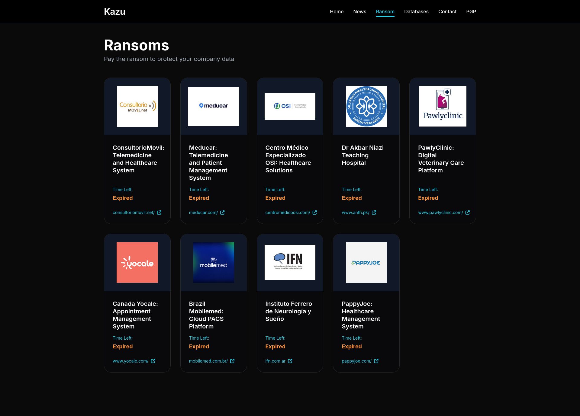The height and width of the screenshot is (416, 580).
Task: Open the PGP nav item
Action: 471,11
